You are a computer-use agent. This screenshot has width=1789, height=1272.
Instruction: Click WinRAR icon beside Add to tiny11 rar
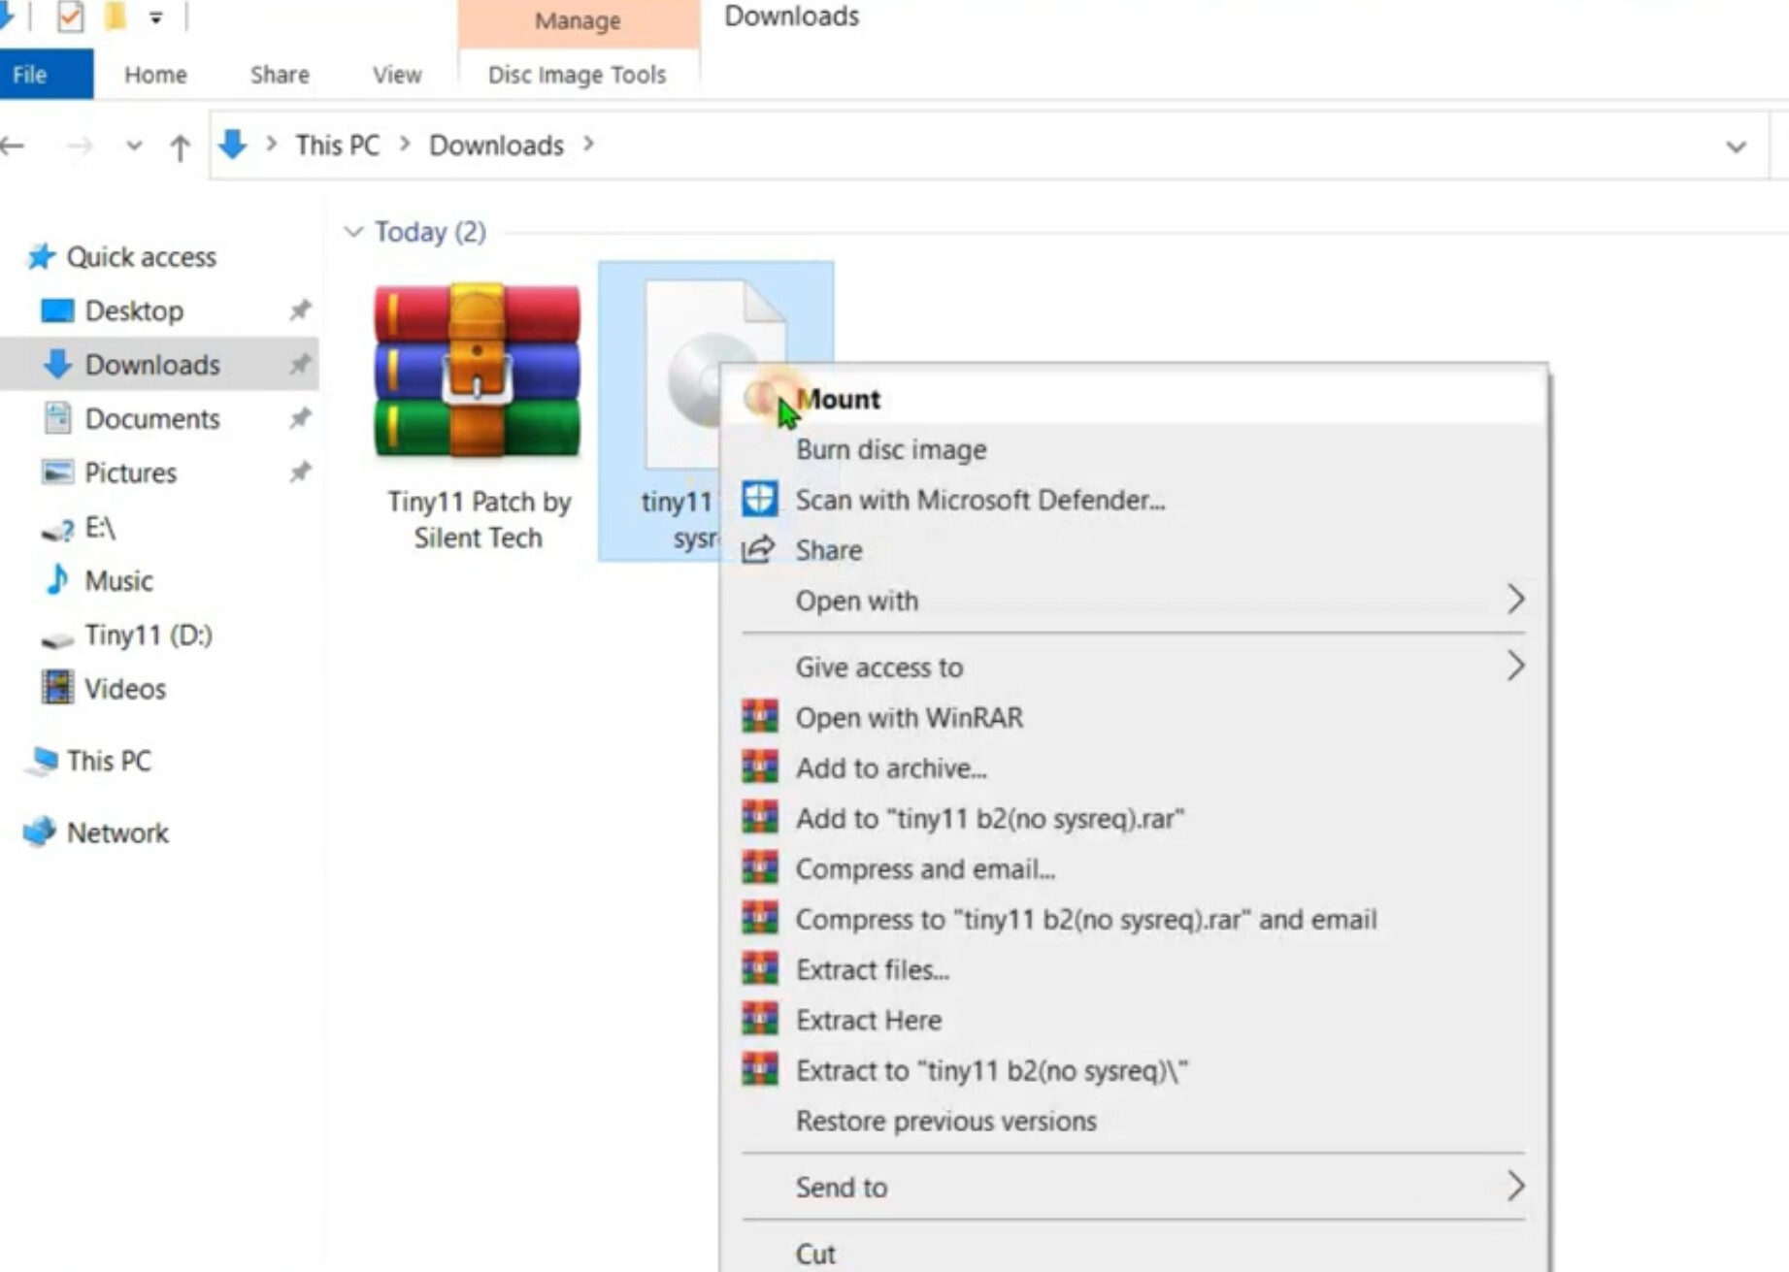tap(759, 818)
